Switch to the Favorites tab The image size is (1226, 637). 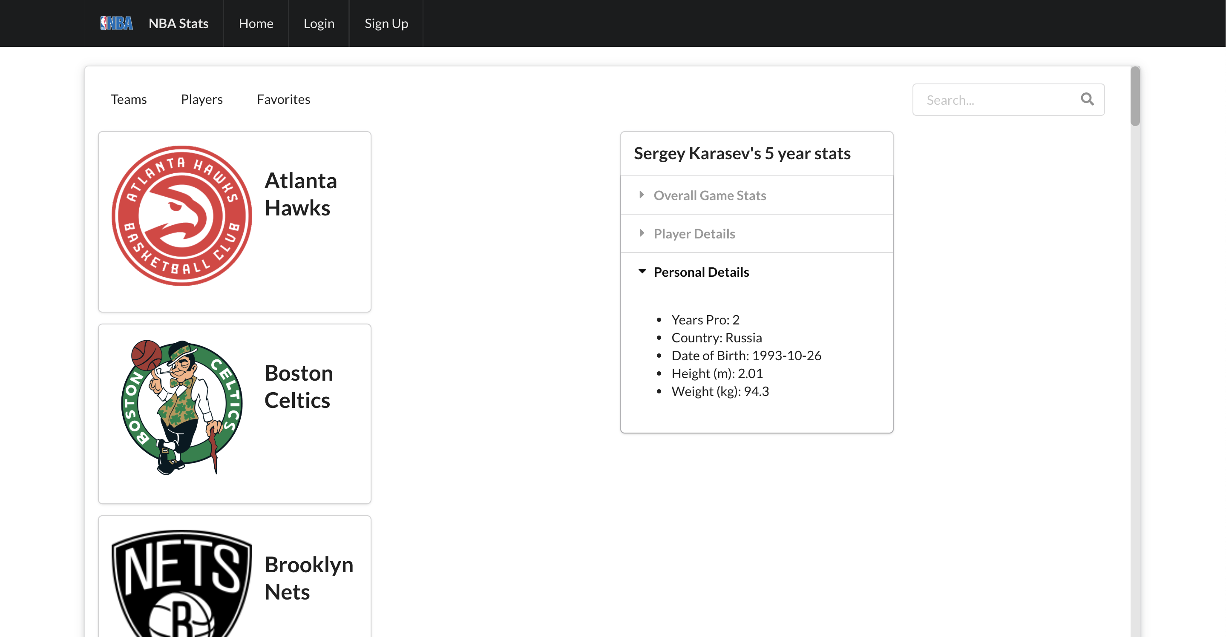[x=283, y=99]
